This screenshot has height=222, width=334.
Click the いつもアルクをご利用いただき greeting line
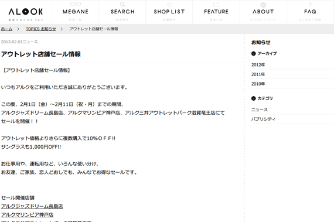click(x=64, y=87)
